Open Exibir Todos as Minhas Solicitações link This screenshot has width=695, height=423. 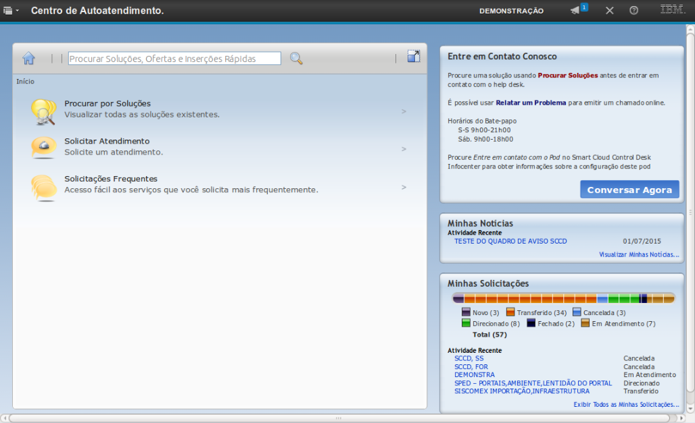point(625,405)
